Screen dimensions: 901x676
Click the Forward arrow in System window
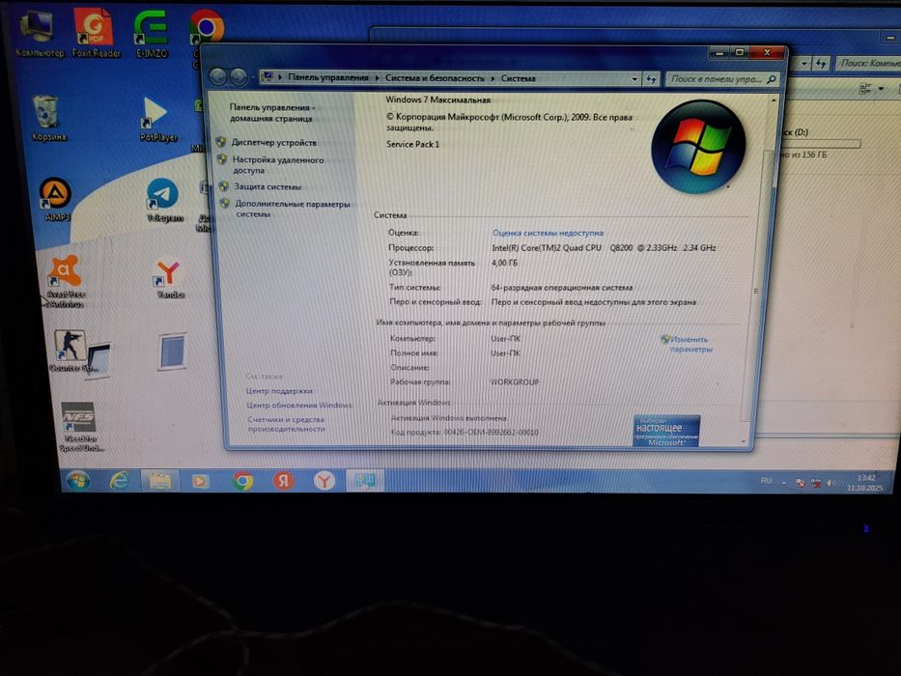pos(239,76)
